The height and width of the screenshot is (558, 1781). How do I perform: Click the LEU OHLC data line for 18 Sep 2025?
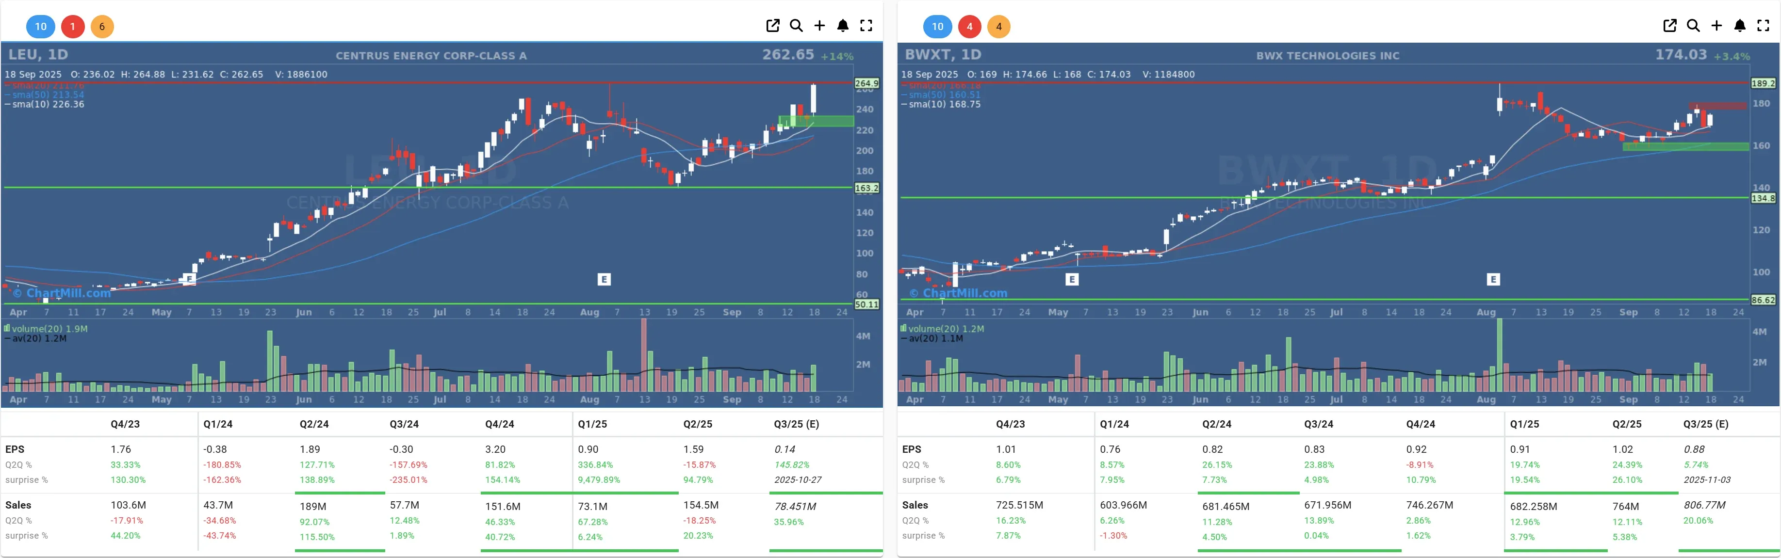click(x=166, y=74)
